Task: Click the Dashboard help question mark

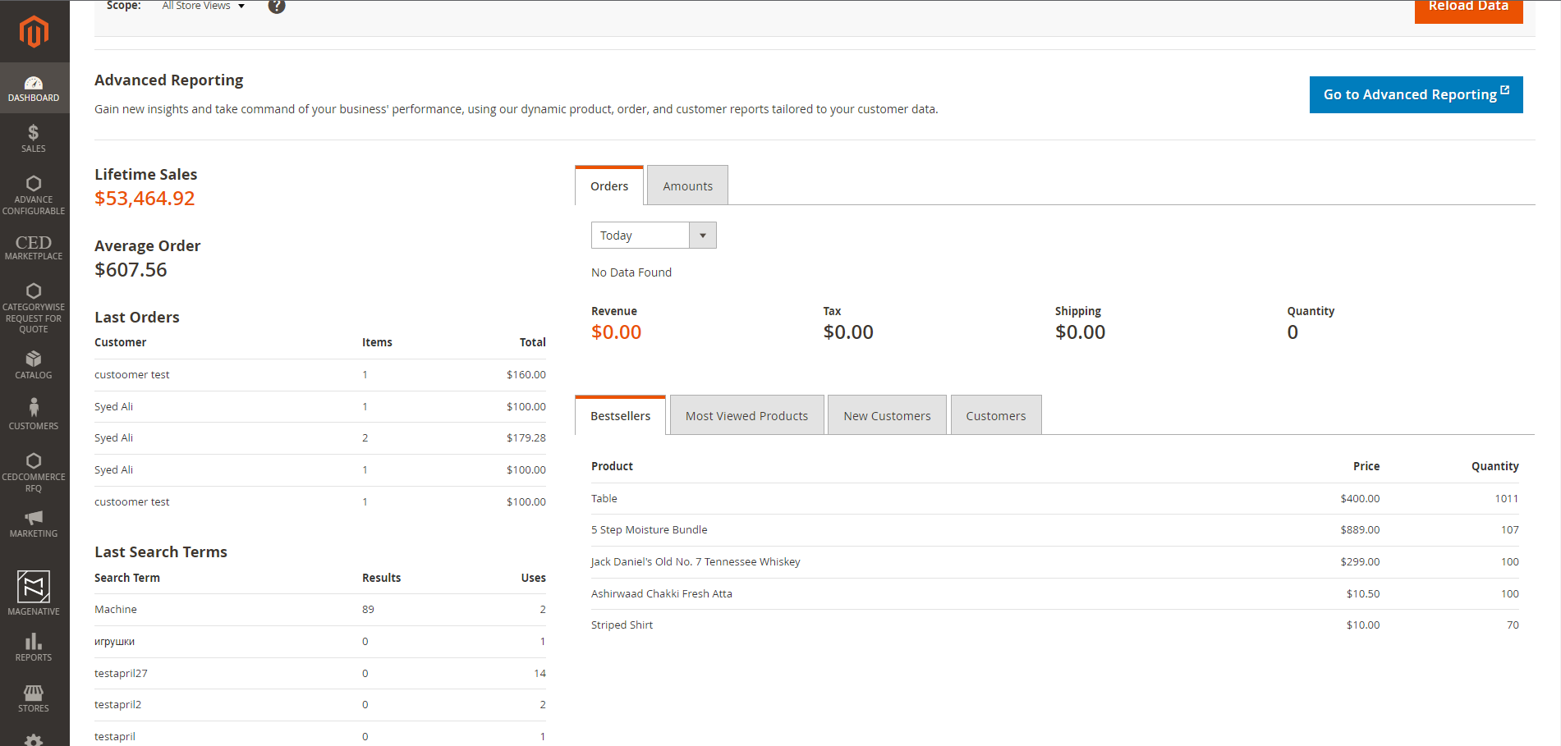Action: (x=277, y=6)
